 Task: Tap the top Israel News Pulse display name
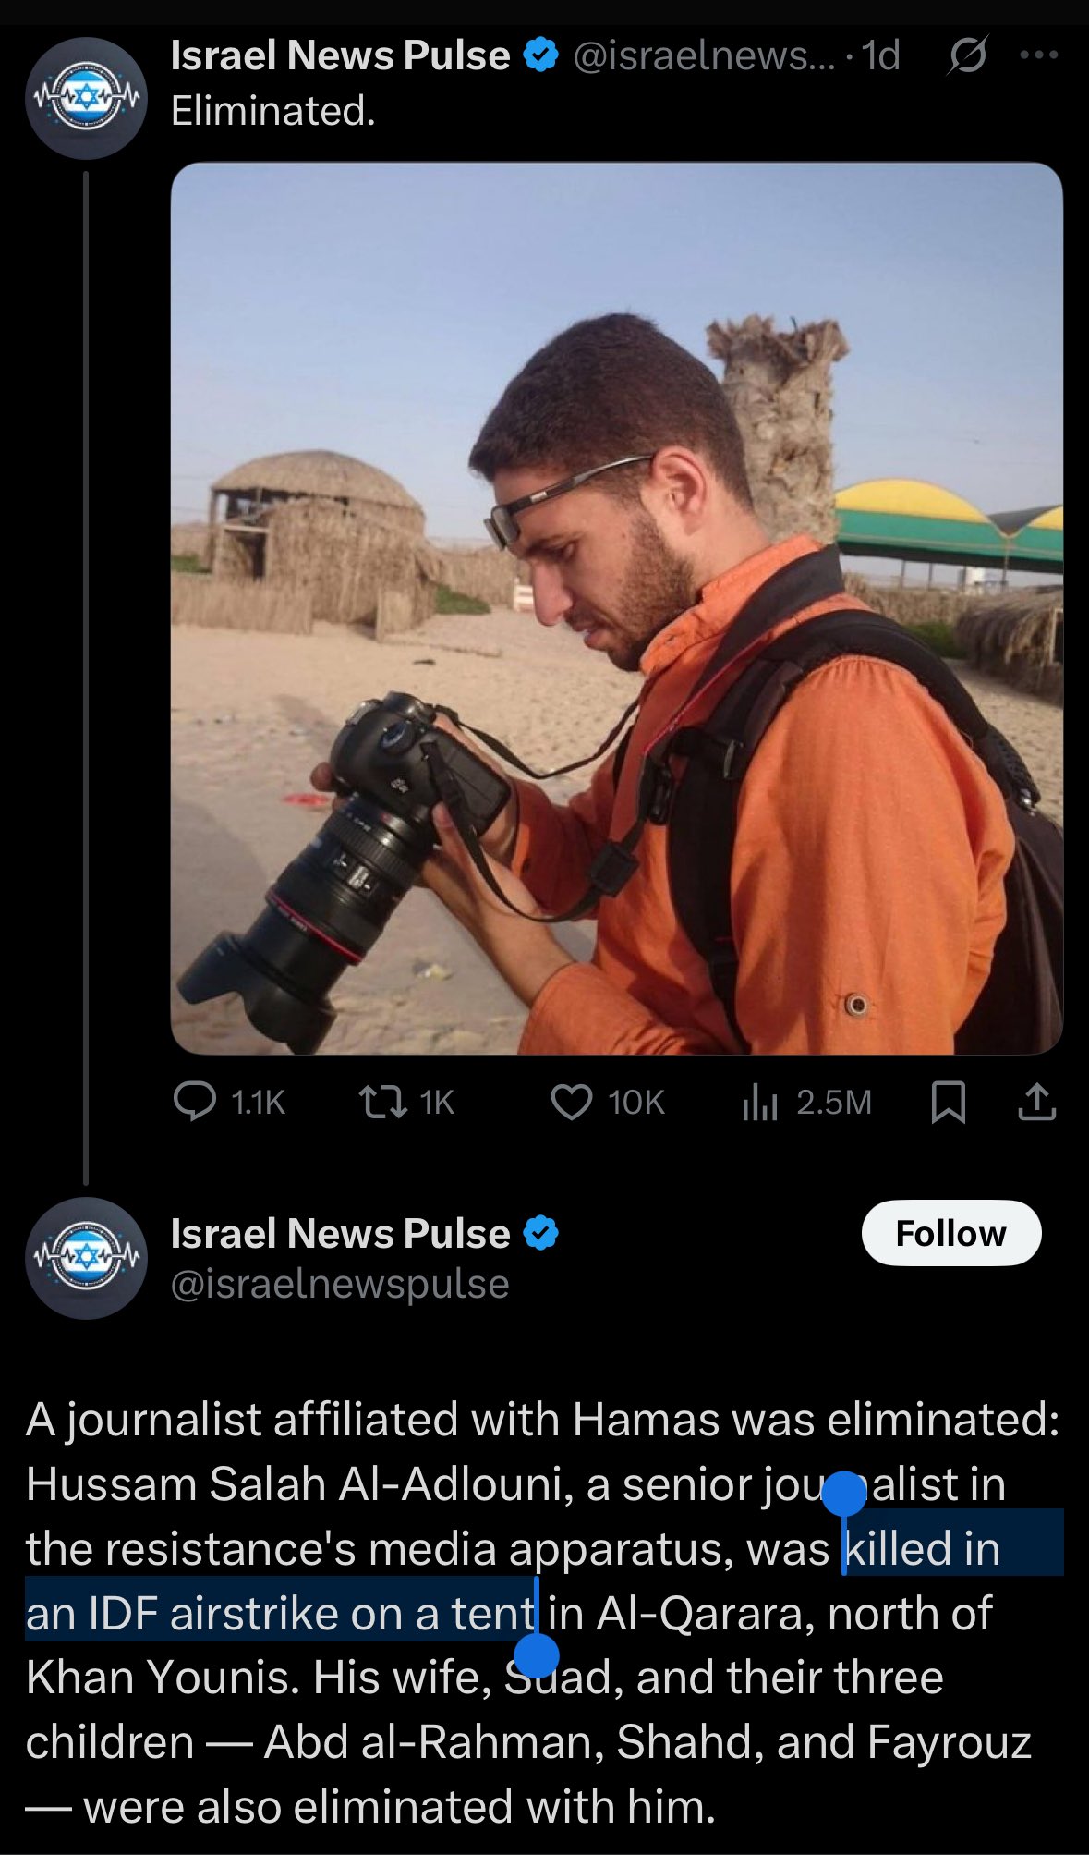[x=340, y=55]
